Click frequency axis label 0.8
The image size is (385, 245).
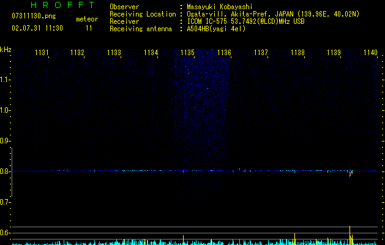(5, 171)
